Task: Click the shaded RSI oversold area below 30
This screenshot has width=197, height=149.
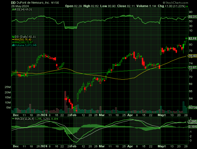Action: [71, 28]
